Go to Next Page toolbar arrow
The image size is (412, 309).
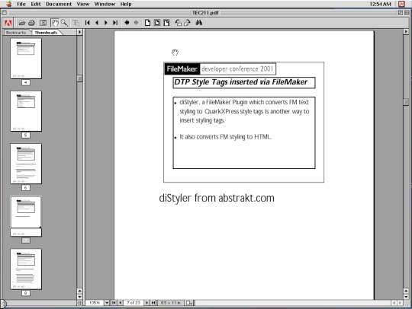click(105, 23)
